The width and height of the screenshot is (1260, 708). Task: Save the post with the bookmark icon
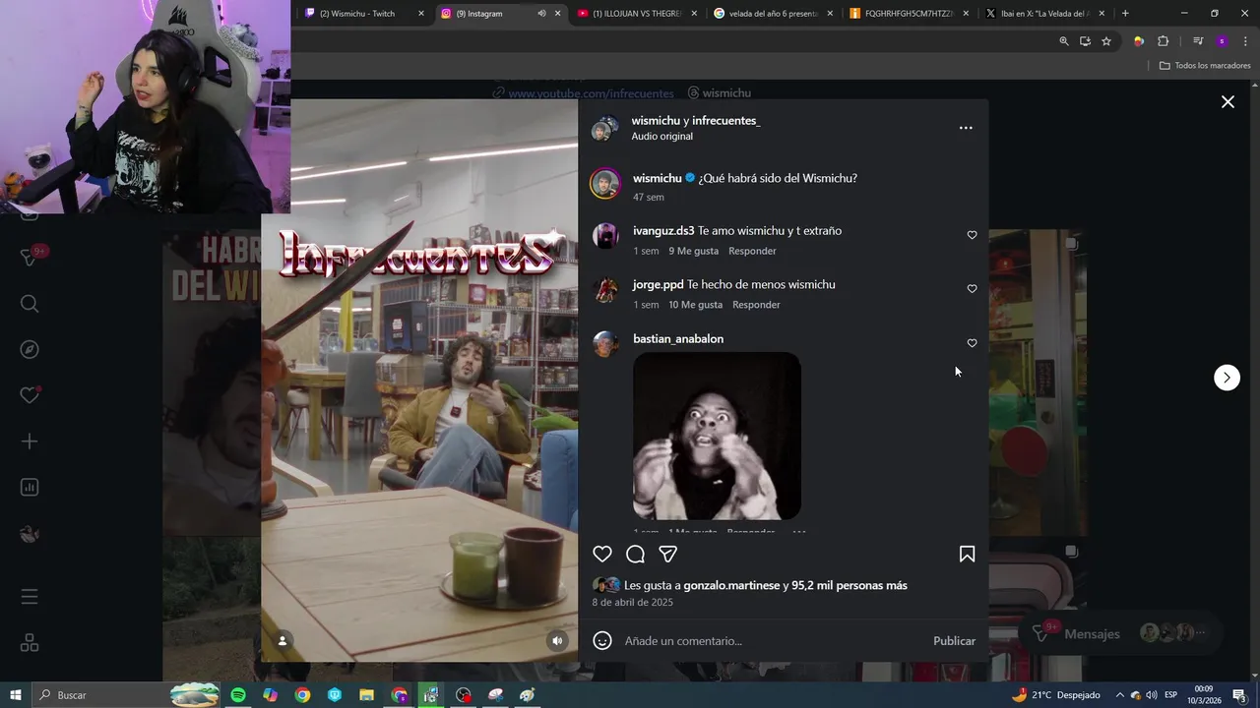point(967,554)
